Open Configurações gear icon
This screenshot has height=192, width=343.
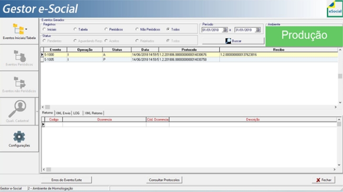(x=19, y=137)
